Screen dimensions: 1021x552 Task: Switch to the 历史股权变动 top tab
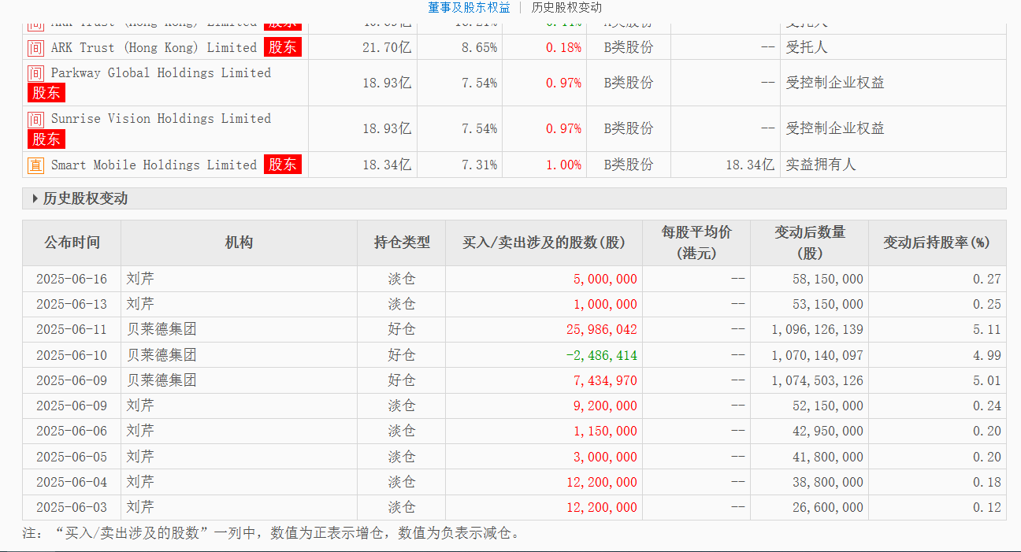566,8
